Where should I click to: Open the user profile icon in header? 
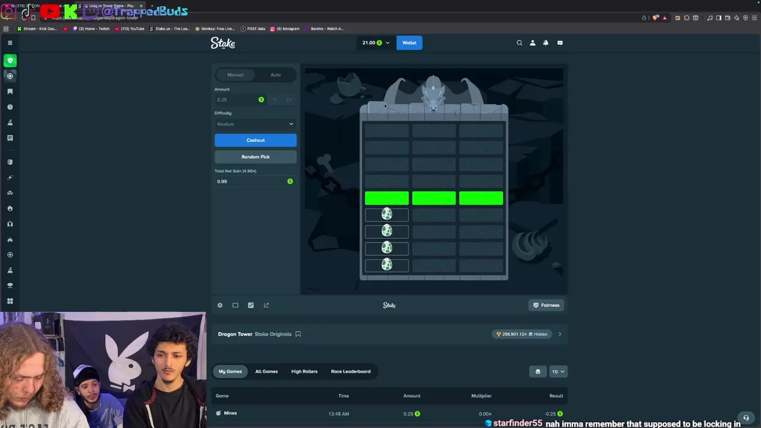532,43
